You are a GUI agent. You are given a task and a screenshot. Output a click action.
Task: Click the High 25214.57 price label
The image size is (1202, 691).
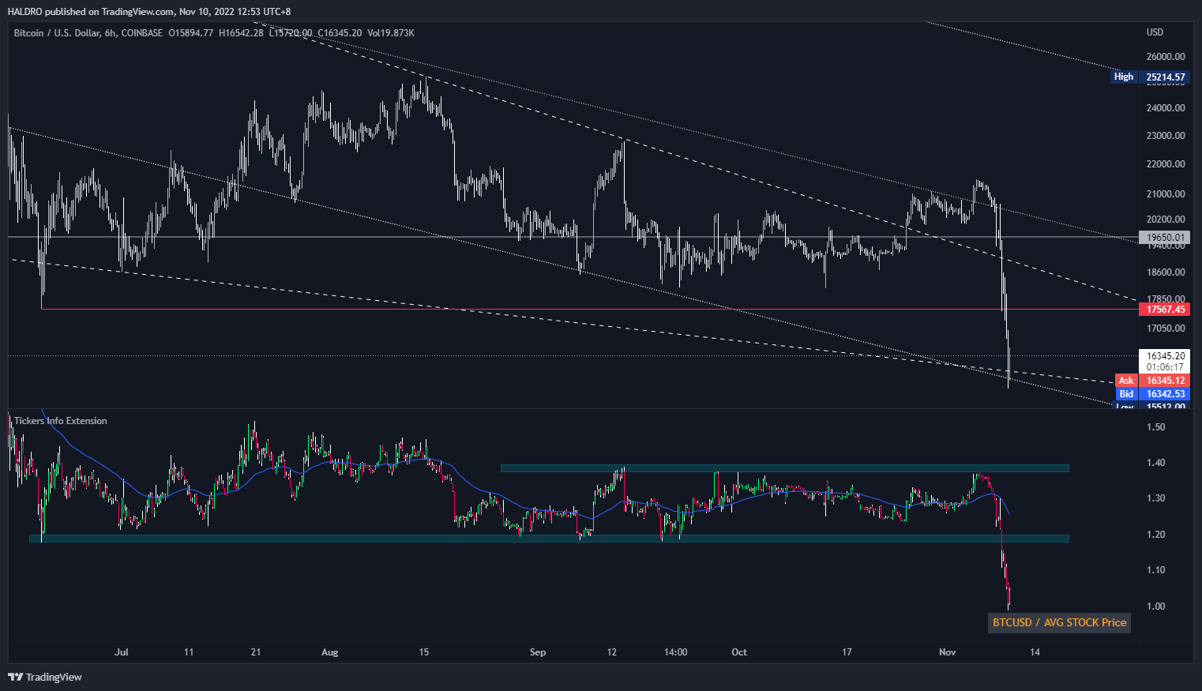pos(1149,77)
